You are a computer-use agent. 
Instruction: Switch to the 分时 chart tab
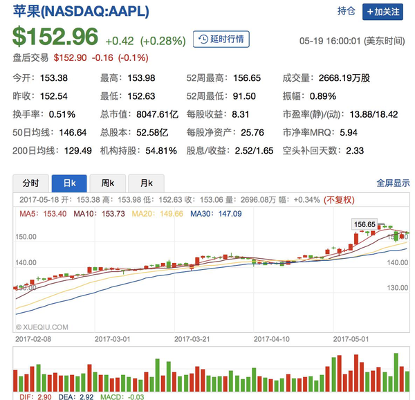31,183
